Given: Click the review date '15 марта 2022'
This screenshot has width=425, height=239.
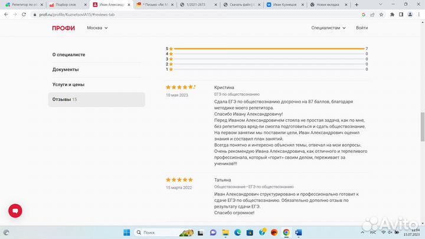Looking at the screenshot, I should click(179, 188).
